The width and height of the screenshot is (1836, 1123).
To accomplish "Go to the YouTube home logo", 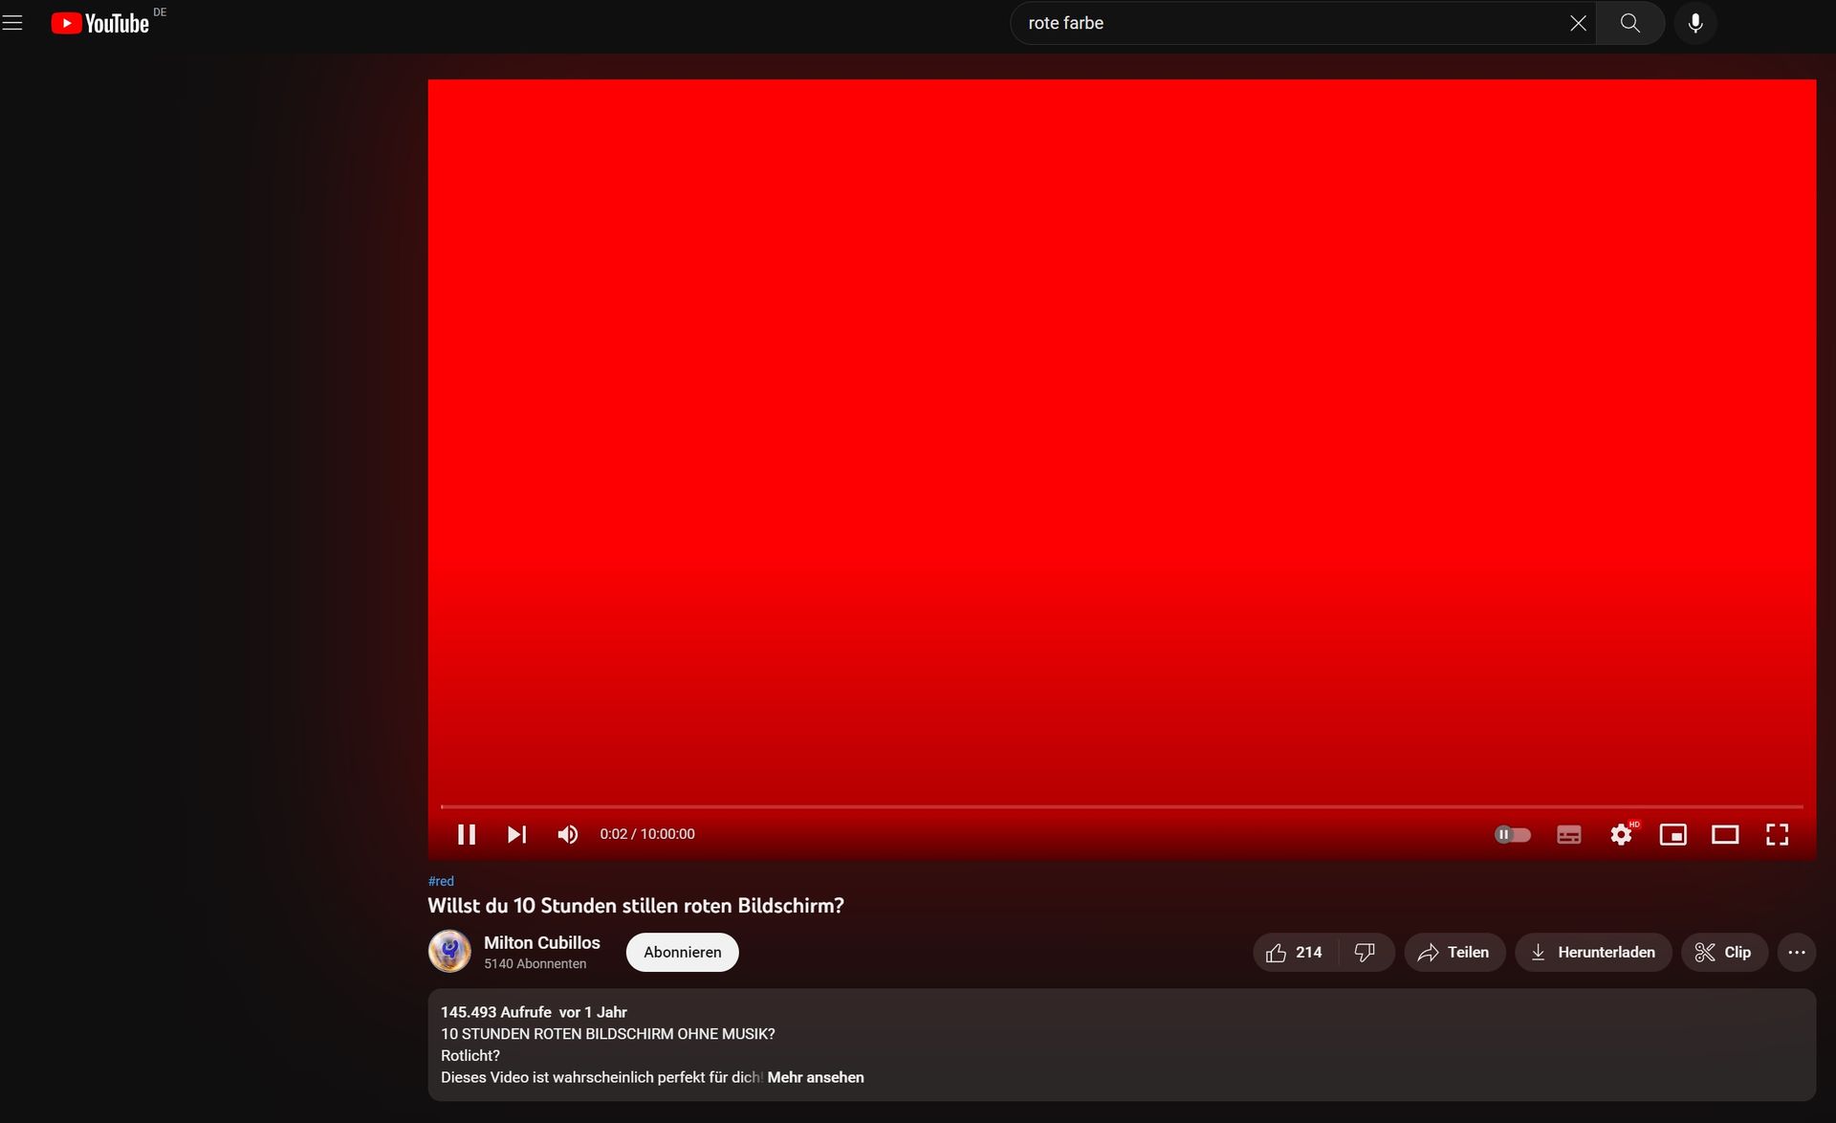I will coord(100,23).
